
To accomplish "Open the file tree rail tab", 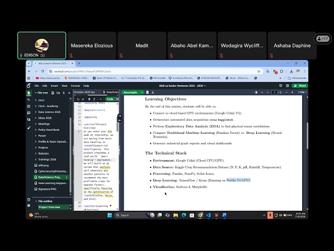I will (29, 93).
